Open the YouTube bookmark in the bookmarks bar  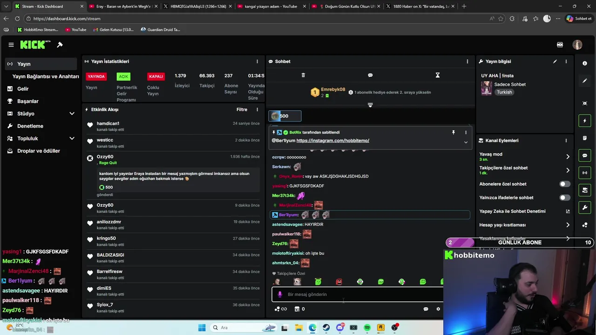[x=75, y=30]
